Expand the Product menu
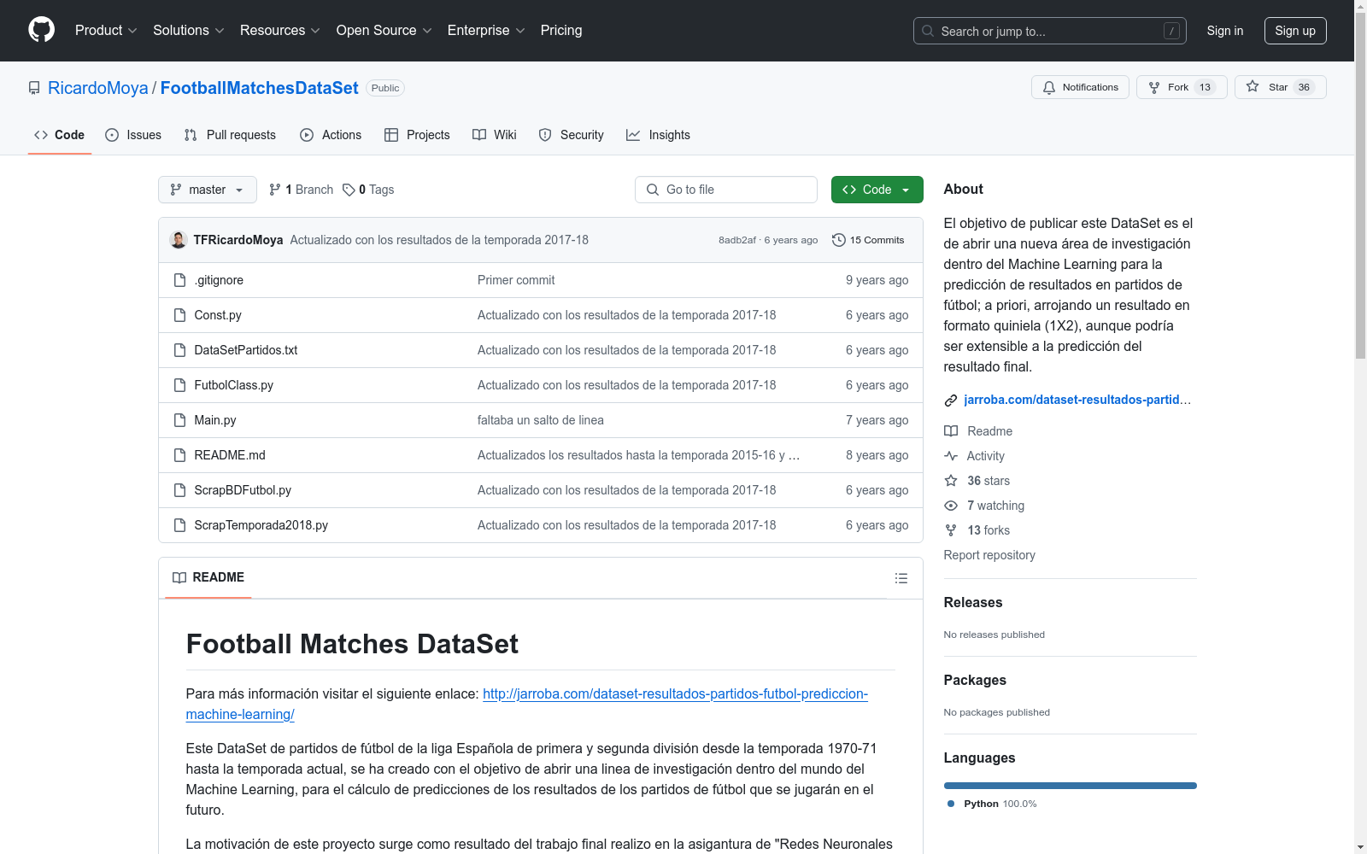The width and height of the screenshot is (1367, 854). [x=106, y=31]
